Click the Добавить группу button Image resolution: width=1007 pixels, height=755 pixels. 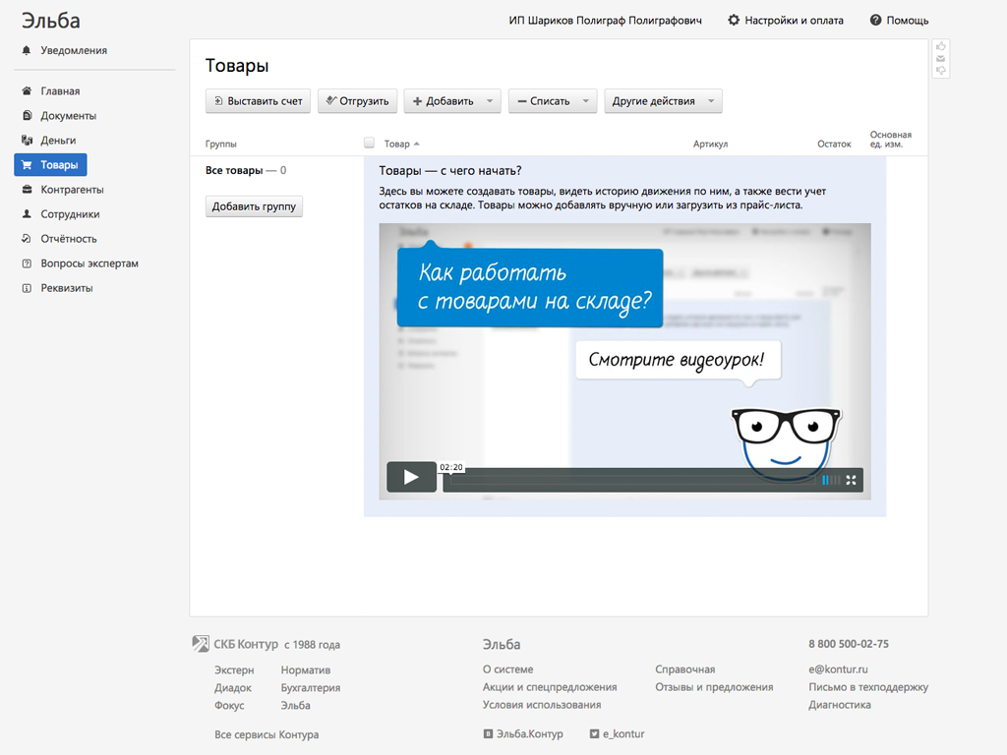coord(254,206)
